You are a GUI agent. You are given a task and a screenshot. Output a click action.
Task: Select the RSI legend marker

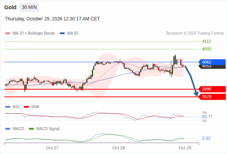[x=8, y=107]
